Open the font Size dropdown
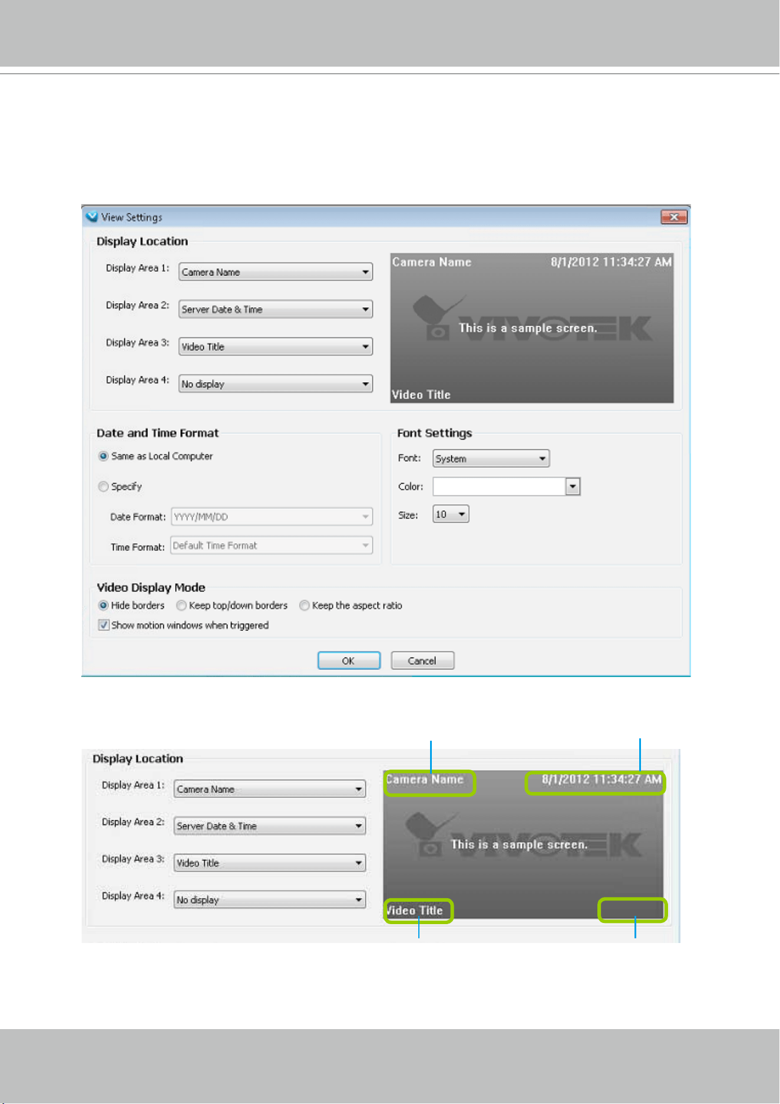 [x=451, y=514]
